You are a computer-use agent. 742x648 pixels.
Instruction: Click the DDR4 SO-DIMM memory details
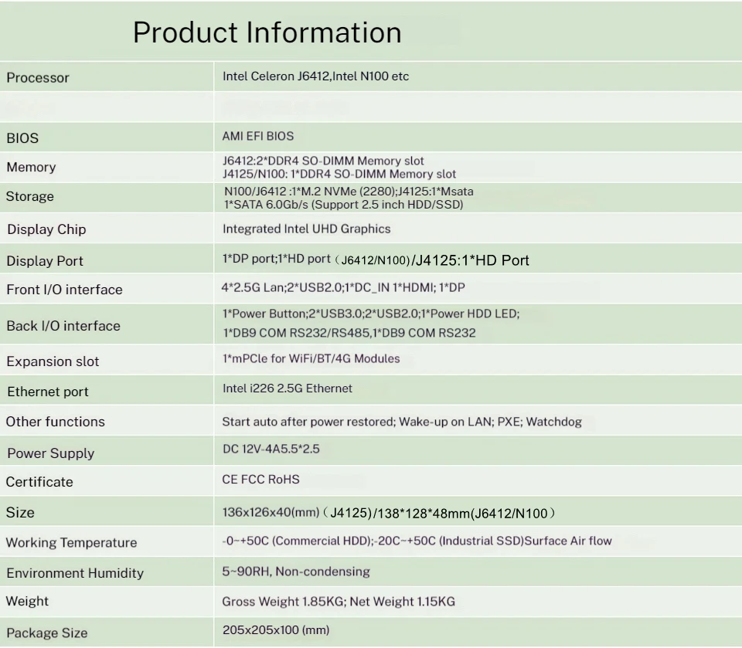point(325,167)
